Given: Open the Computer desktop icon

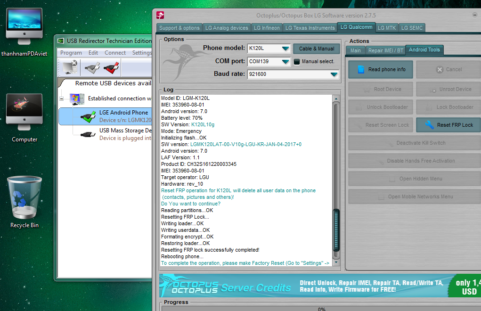Looking at the screenshot, I should tap(24, 118).
